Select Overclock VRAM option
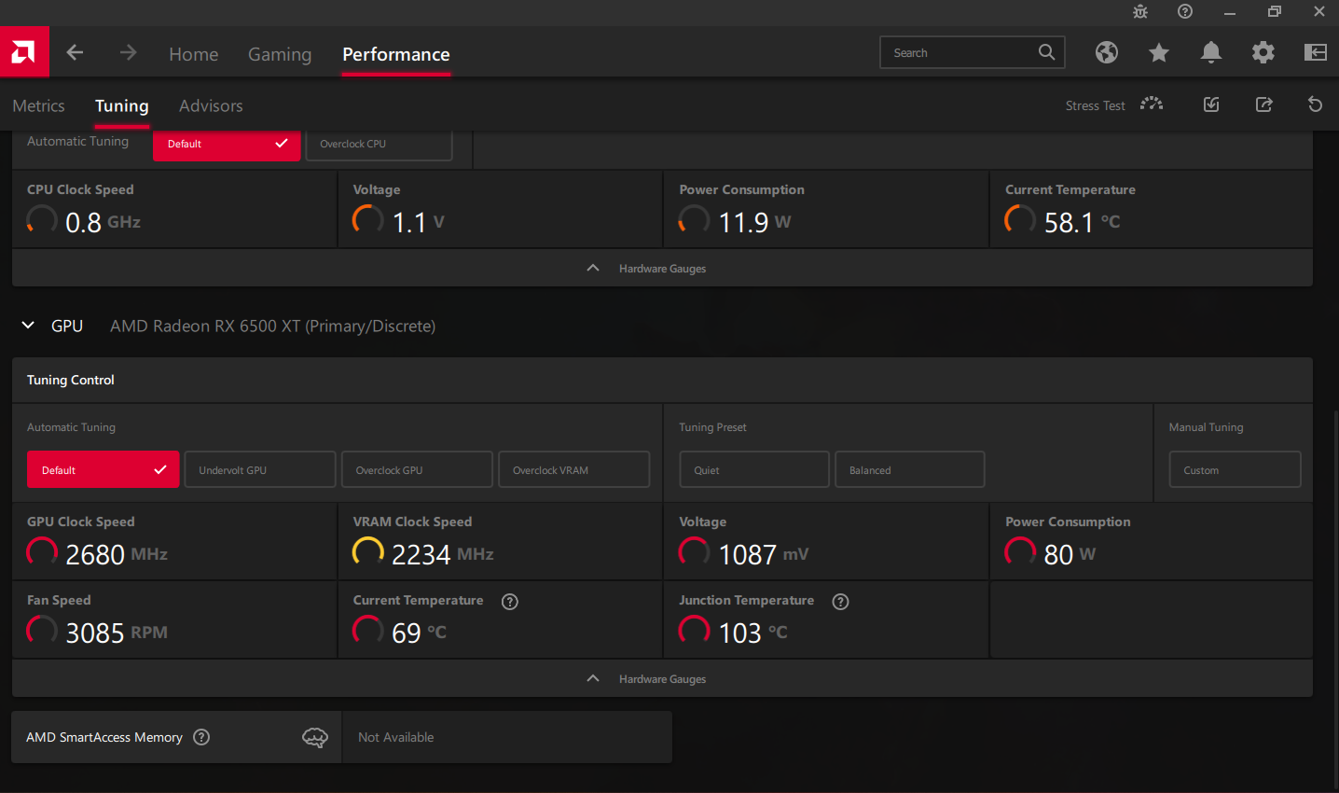Viewport: 1339px width, 793px height. click(574, 469)
